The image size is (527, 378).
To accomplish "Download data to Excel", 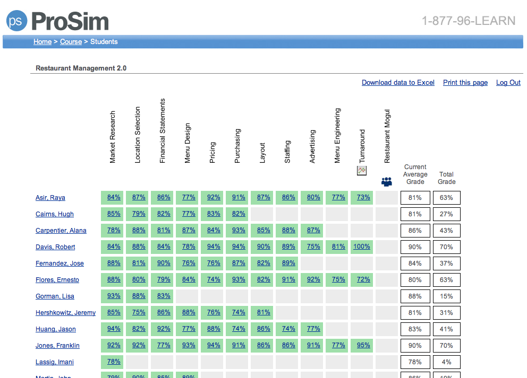I will tap(398, 83).
